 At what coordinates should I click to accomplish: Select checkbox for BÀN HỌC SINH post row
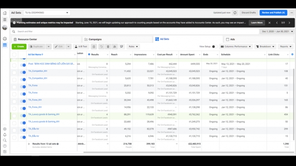tap(14, 65)
